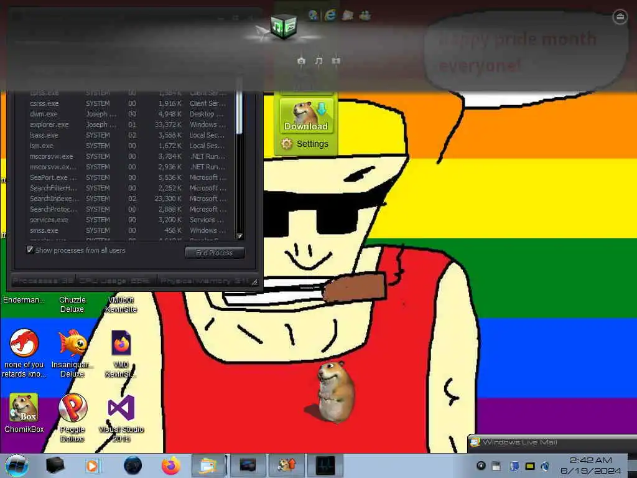Image resolution: width=637 pixels, height=478 pixels.
Task: Click the dark sphere taskbar icon
Action: pyautogui.click(x=133, y=466)
